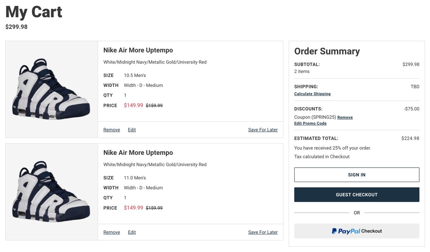Click the Sign In button

(357, 175)
